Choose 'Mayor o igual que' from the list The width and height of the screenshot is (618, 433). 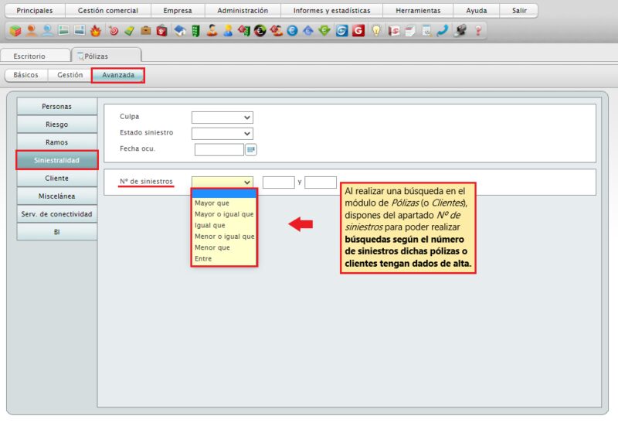coord(224,214)
